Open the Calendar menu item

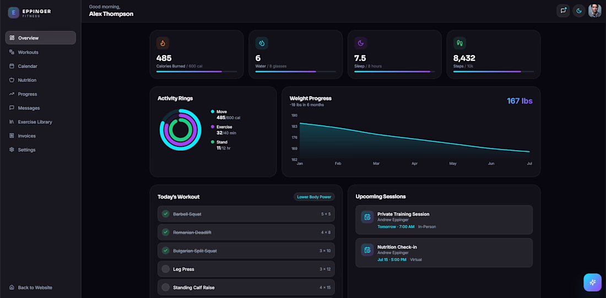click(41, 66)
